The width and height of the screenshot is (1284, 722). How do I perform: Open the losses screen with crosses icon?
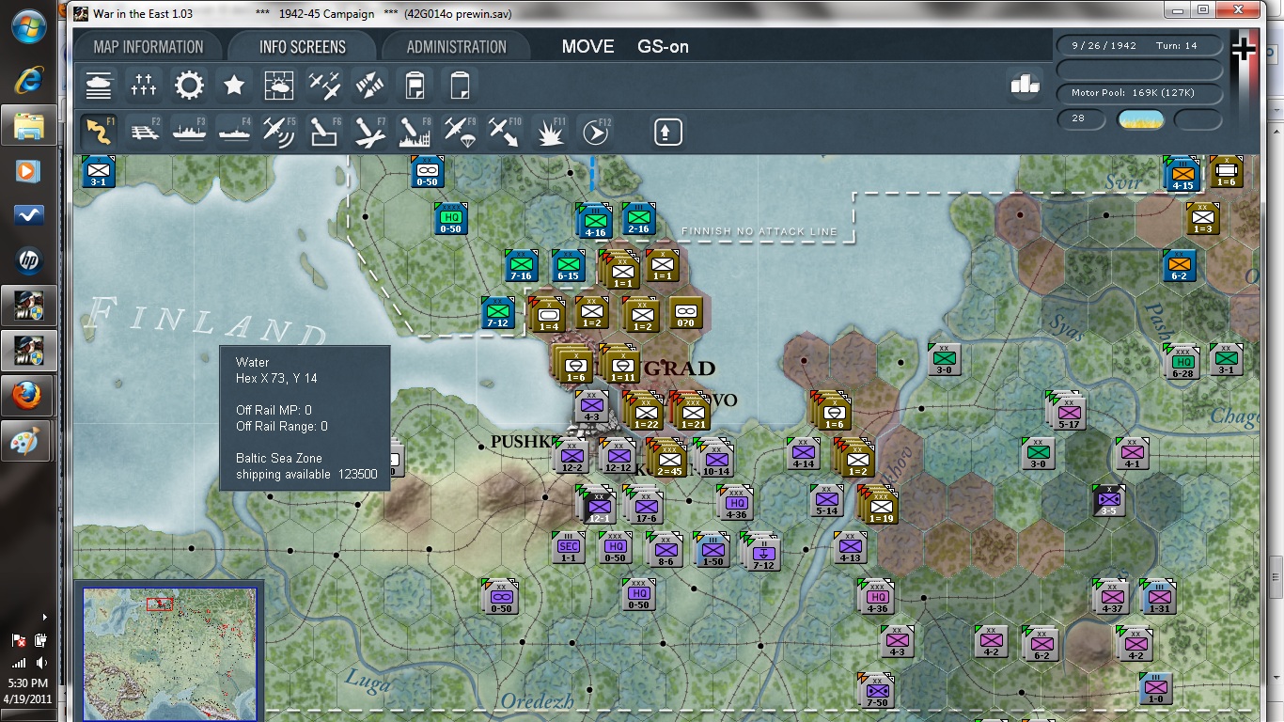(144, 86)
